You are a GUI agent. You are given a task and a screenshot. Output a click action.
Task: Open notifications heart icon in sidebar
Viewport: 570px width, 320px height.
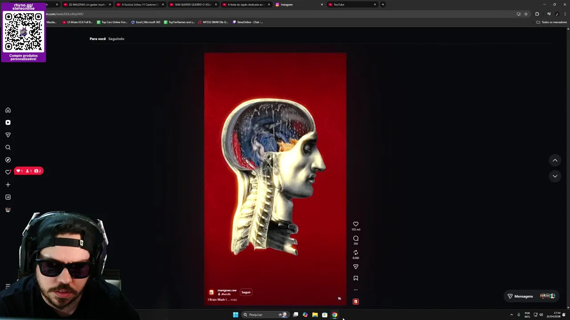pos(8,172)
